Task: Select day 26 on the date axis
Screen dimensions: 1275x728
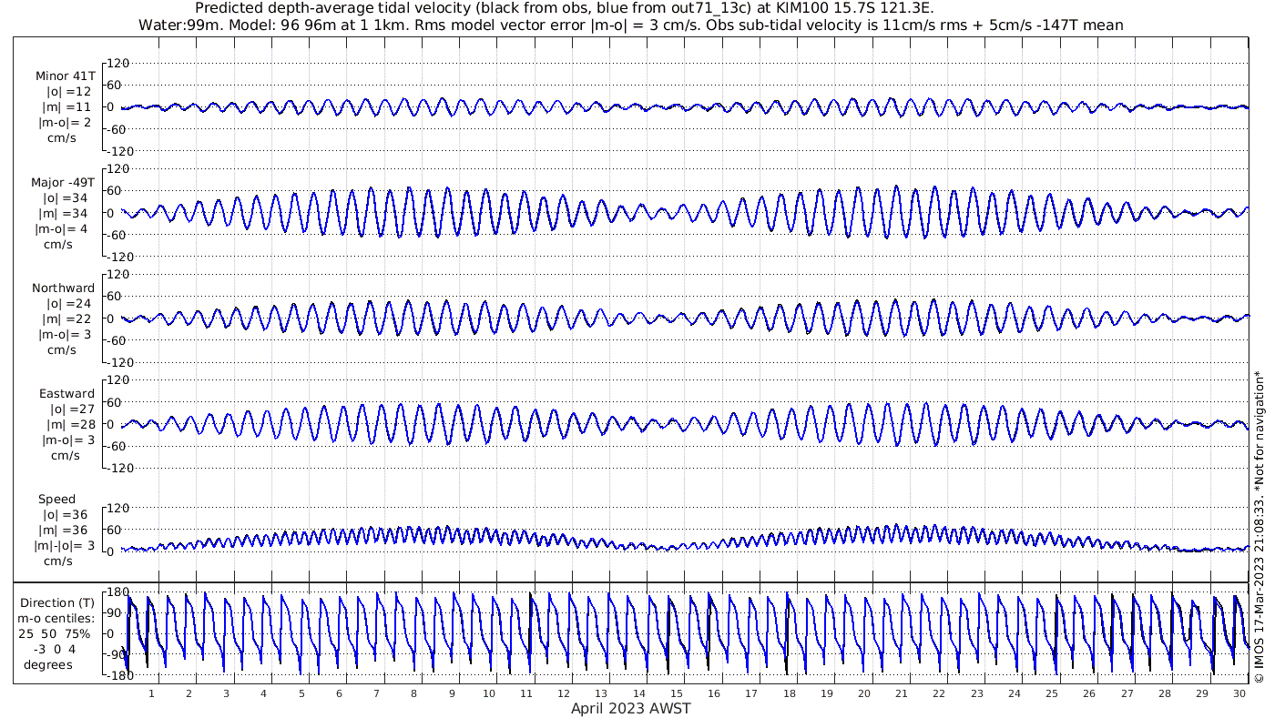Action: coord(1089,693)
